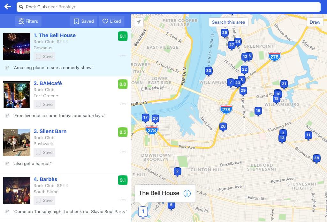Click The Bell House 9.1 rating badge
This screenshot has width=327, height=222.
coord(123,36)
